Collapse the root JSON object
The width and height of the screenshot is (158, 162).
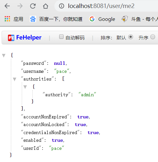pos(4,55)
